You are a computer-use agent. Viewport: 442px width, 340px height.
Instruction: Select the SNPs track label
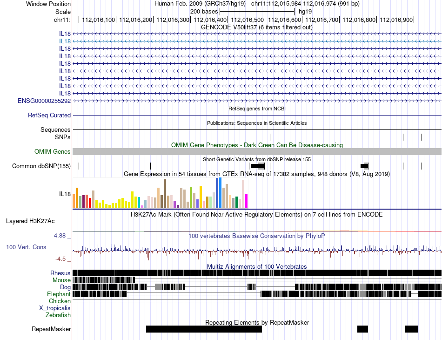[x=63, y=137]
